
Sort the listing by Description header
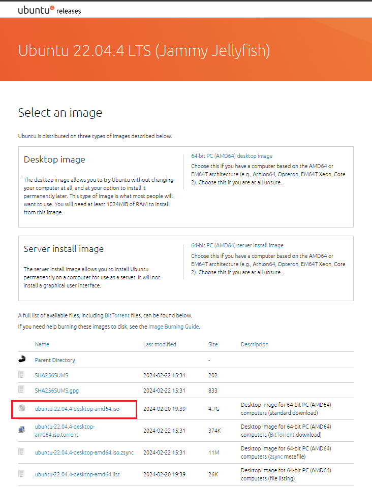[255, 344]
